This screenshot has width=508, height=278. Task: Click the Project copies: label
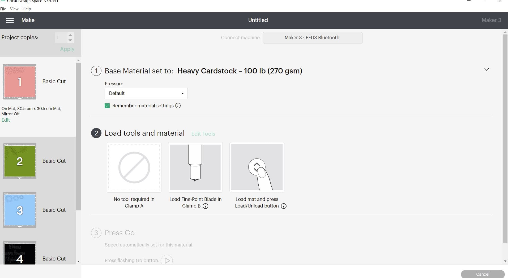pyautogui.click(x=20, y=37)
